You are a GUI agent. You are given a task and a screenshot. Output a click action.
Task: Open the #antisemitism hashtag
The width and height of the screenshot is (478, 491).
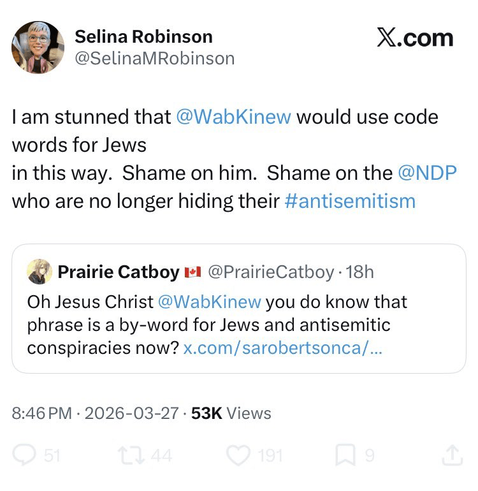click(350, 201)
